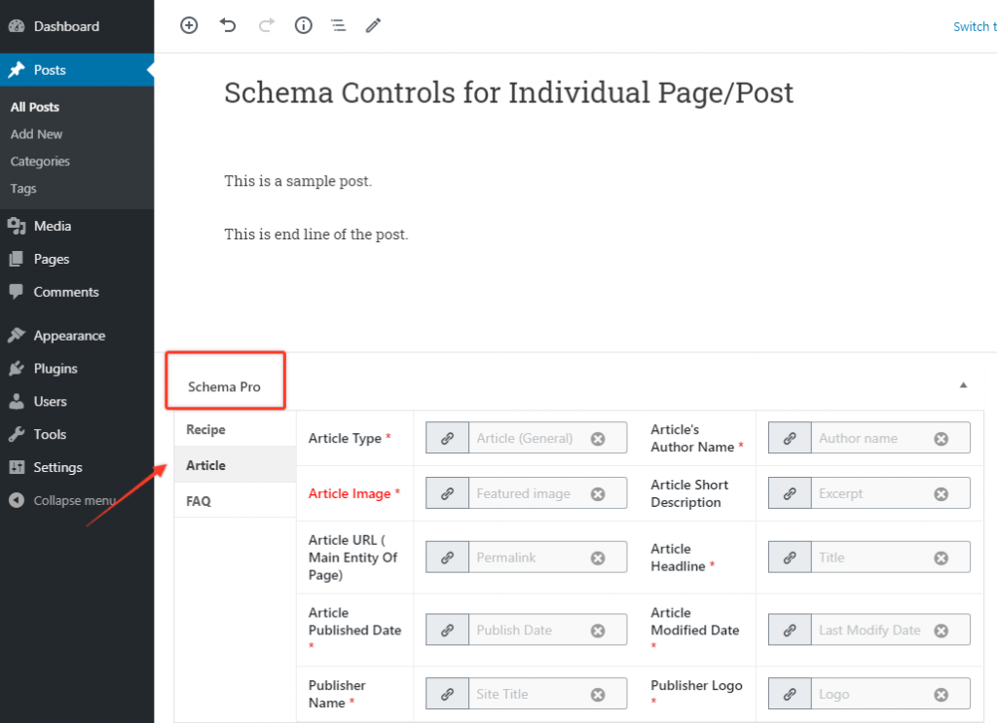Click link icon beside Publisher Logo field

pyautogui.click(x=790, y=695)
